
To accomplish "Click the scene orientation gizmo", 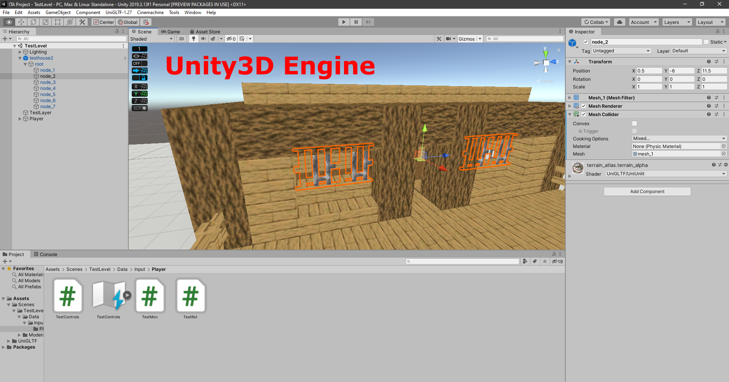I will click(546, 62).
